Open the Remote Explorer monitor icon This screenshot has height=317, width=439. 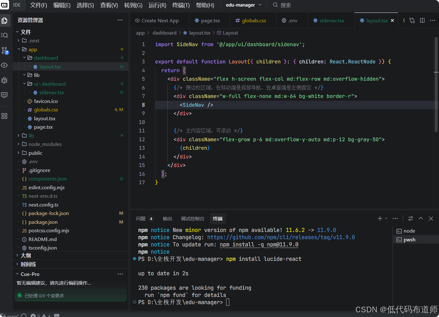click(4, 95)
